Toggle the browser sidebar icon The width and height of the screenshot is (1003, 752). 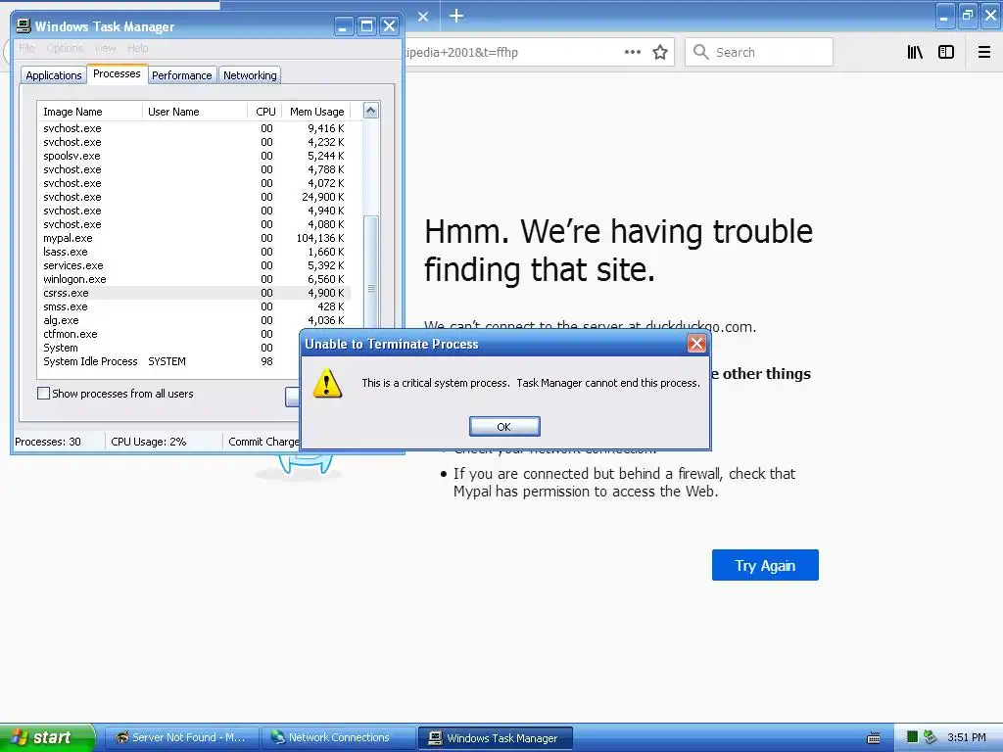pos(946,52)
